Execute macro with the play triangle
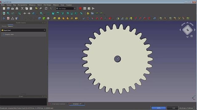The width and height of the screenshot is (197, 110). (x=93, y=9)
